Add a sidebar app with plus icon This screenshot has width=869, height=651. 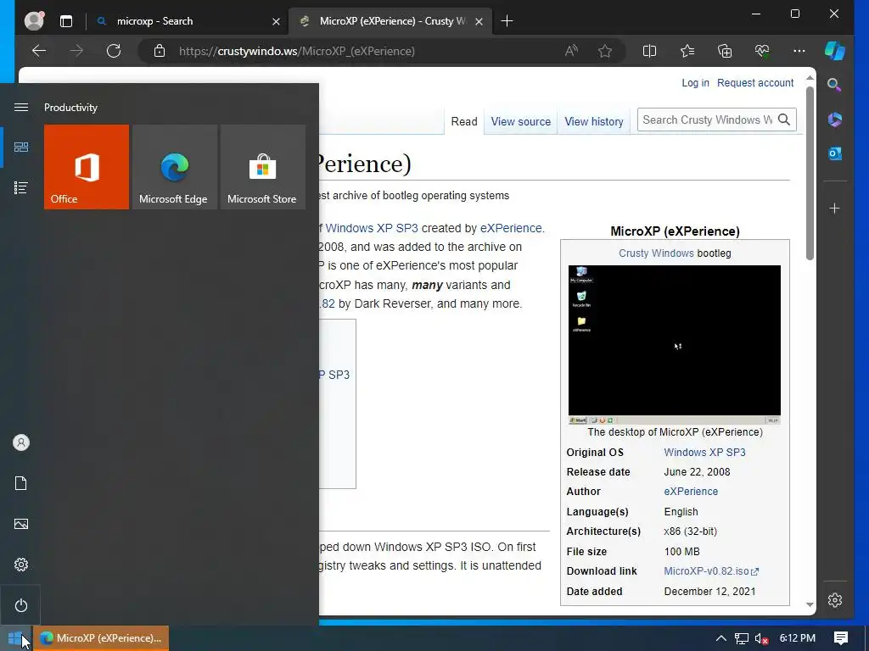point(835,209)
